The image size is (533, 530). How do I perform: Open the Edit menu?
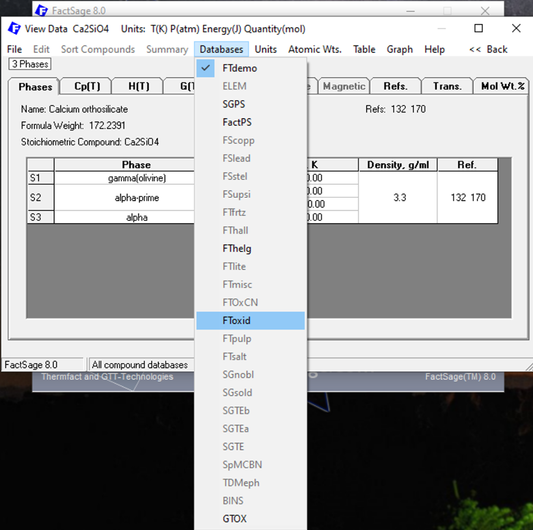(x=41, y=49)
